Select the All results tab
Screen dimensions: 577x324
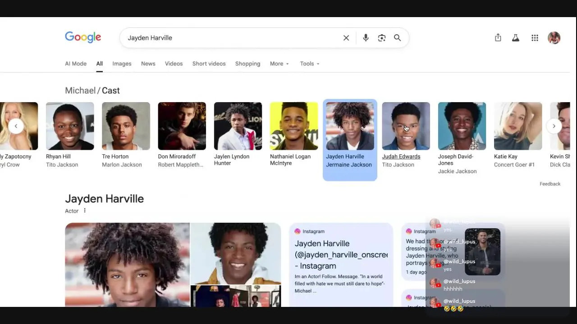tap(99, 63)
